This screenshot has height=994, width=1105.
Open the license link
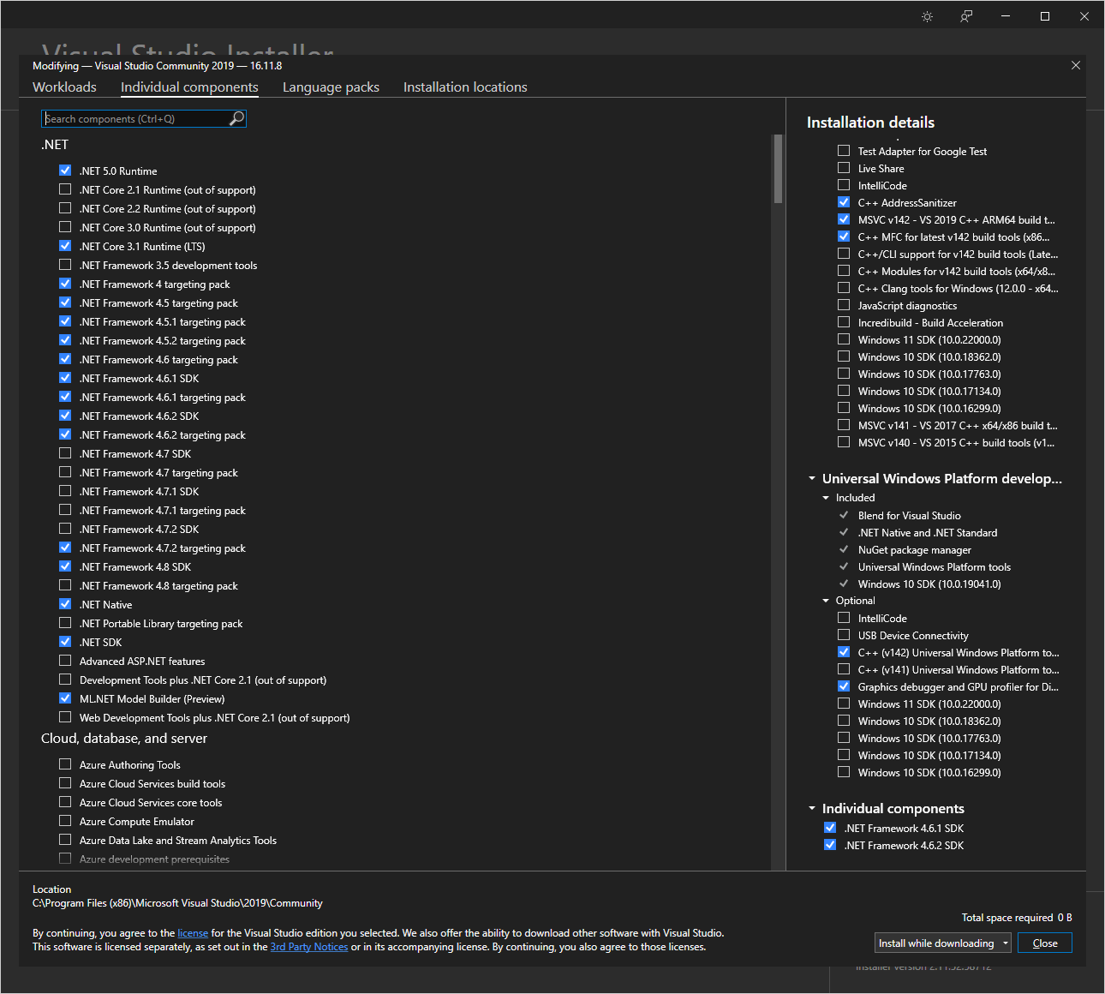[x=193, y=933]
